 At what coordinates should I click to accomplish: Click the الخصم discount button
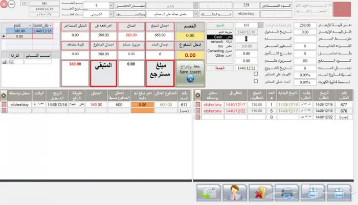click(x=190, y=27)
